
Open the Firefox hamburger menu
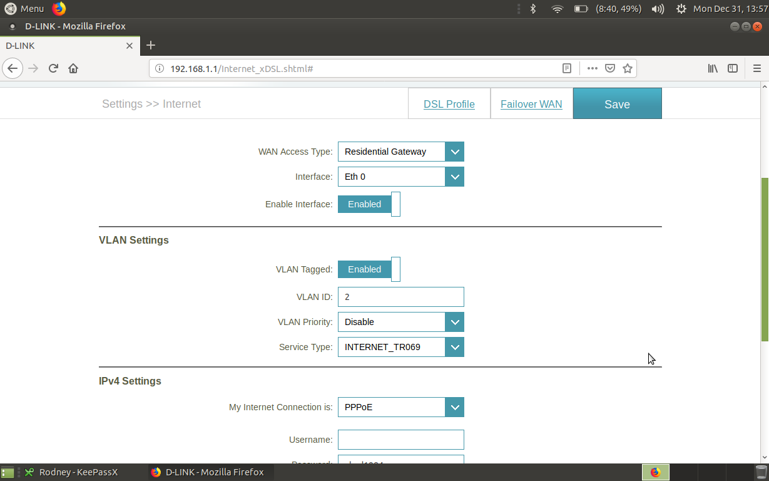pyautogui.click(x=756, y=68)
